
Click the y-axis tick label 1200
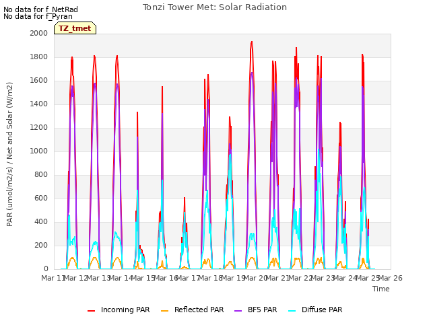[x=39, y=128]
